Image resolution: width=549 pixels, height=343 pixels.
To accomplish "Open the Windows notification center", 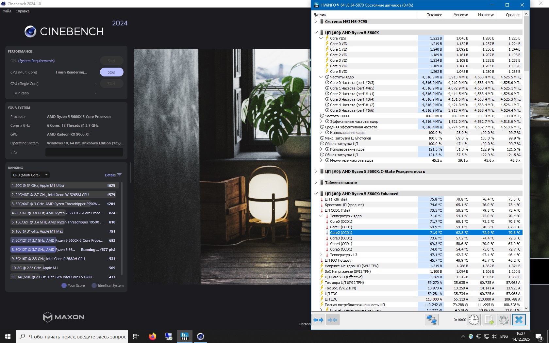I will point(539,336).
